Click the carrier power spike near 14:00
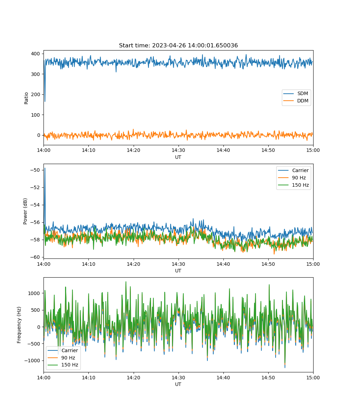The image size is (348, 418). [45, 169]
